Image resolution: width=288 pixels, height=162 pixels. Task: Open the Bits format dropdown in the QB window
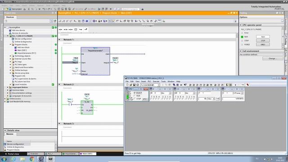pos(194,93)
